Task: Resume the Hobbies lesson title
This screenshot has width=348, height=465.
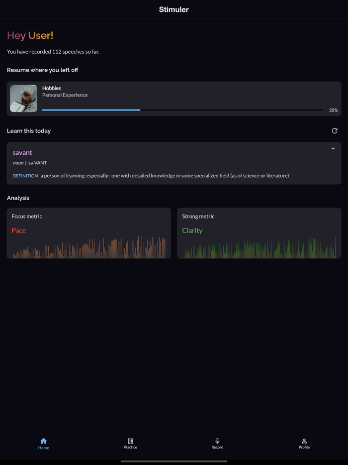Action: tap(52, 88)
